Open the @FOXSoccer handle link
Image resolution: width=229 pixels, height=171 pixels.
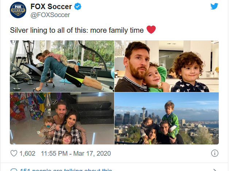pyautogui.click(x=50, y=15)
